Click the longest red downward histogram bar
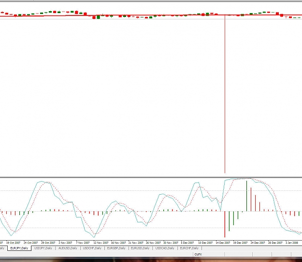Image resolution: width=302 pixels, height=262 pixels. click(x=225, y=224)
